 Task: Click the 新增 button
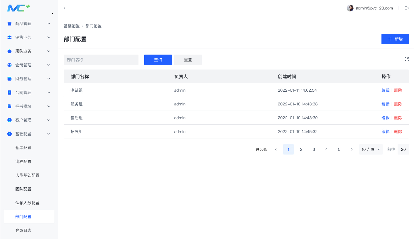tap(395, 39)
